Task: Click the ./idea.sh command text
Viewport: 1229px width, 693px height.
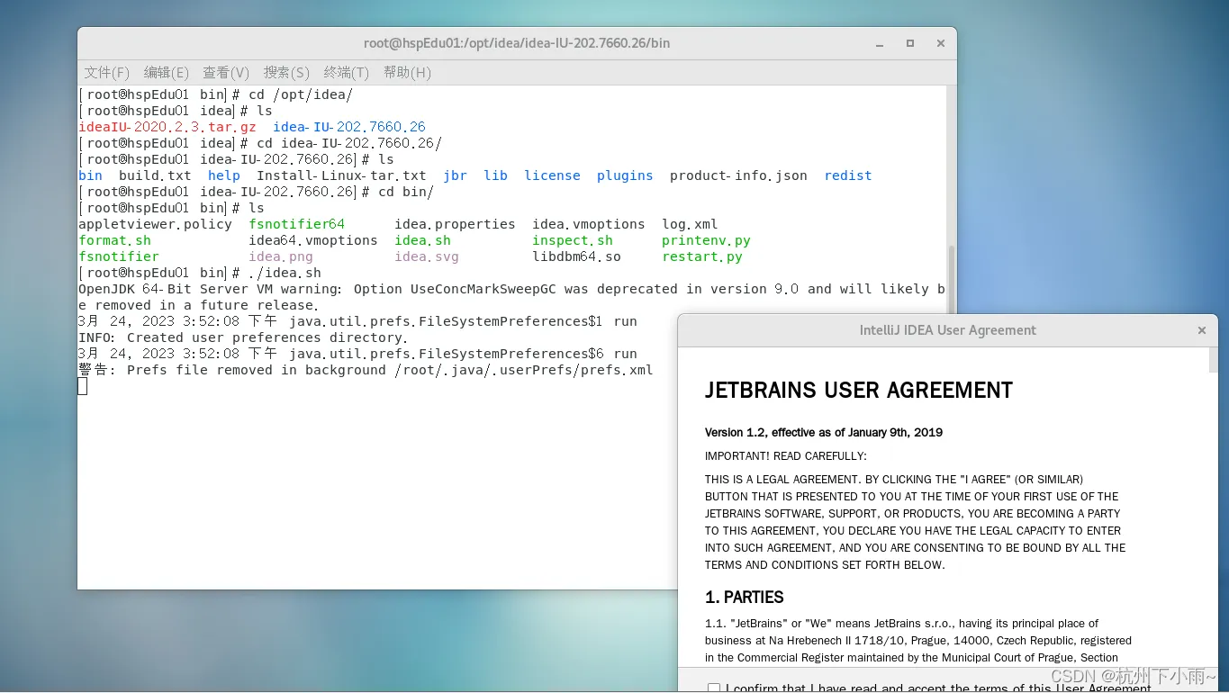Action: (x=285, y=273)
